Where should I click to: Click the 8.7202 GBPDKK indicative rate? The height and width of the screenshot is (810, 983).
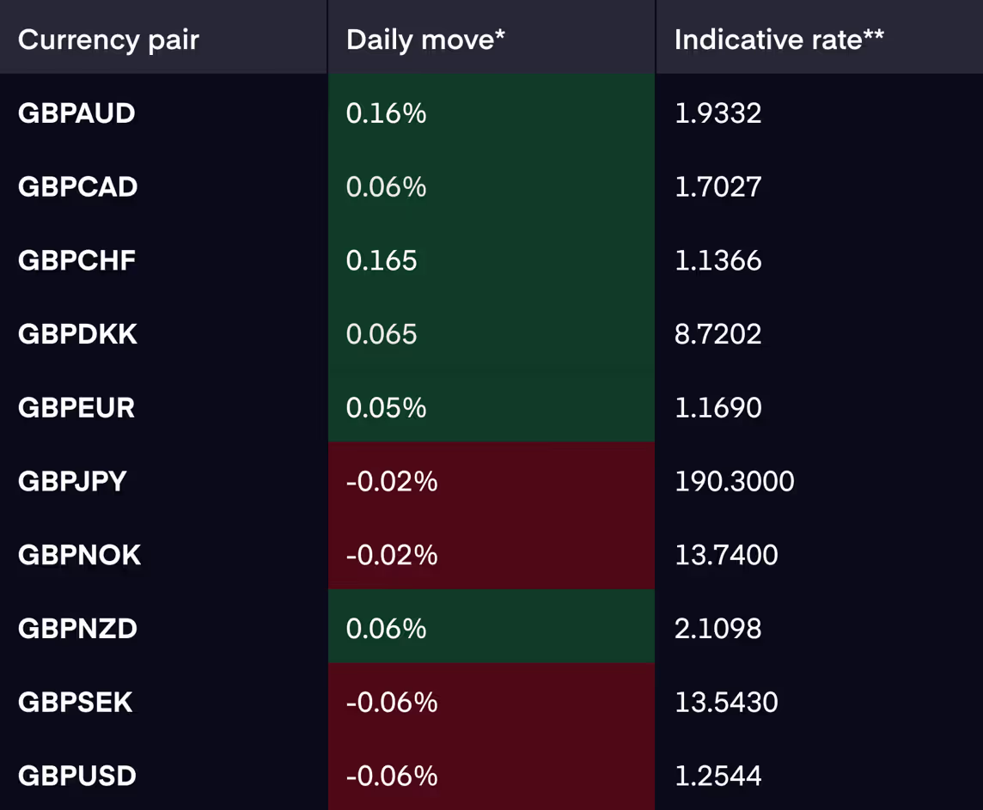(717, 334)
